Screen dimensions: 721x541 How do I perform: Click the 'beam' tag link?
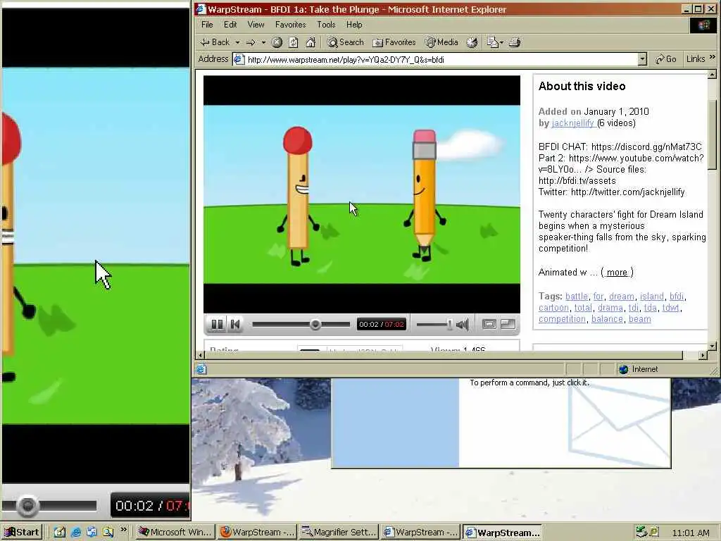639,319
